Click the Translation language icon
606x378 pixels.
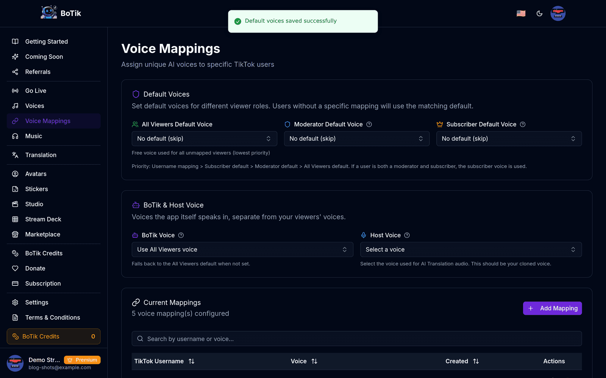(x=15, y=155)
